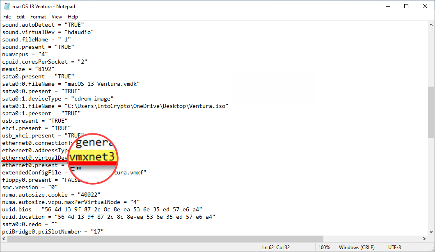Click the pciBridge0.pciSlotNumber = "17" line
435x252 pixels.
pos(53,232)
